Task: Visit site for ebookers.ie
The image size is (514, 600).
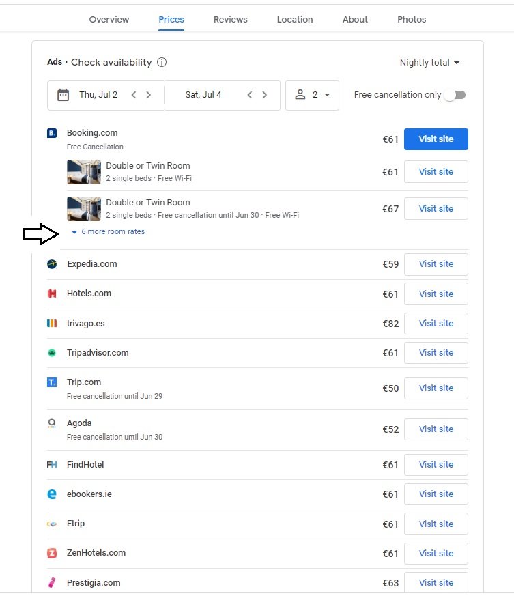Action: [436, 494]
